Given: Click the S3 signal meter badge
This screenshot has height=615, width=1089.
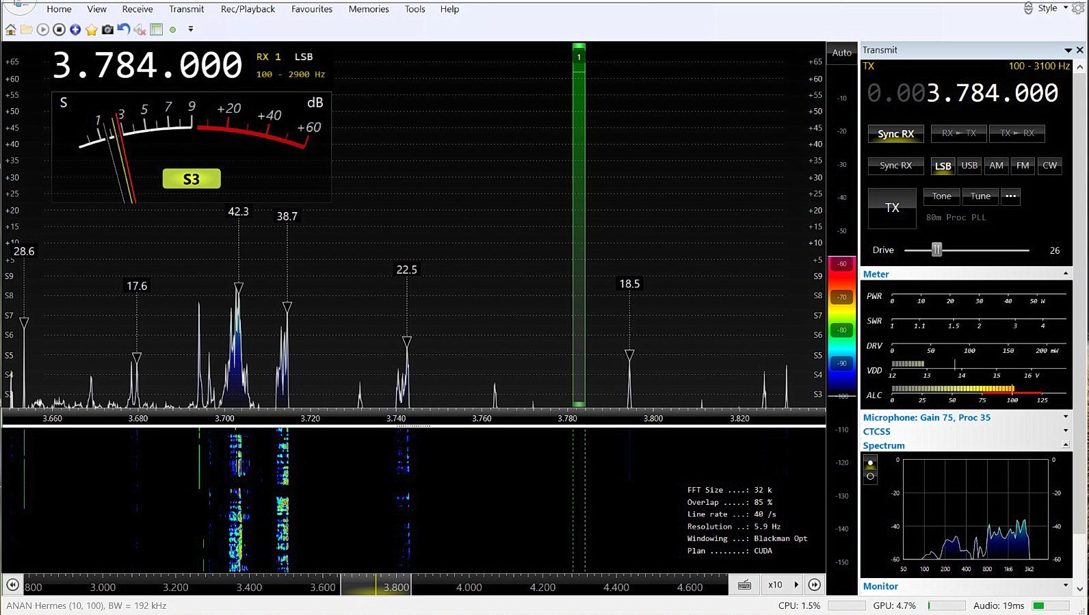Looking at the screenshot, I should click(x=192, y=179).
